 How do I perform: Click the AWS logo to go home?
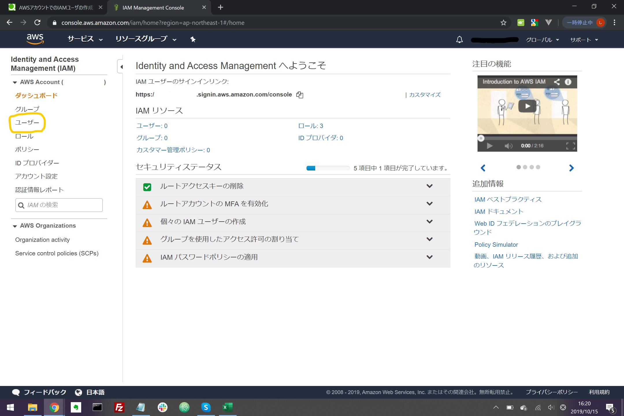pos(35,39)
